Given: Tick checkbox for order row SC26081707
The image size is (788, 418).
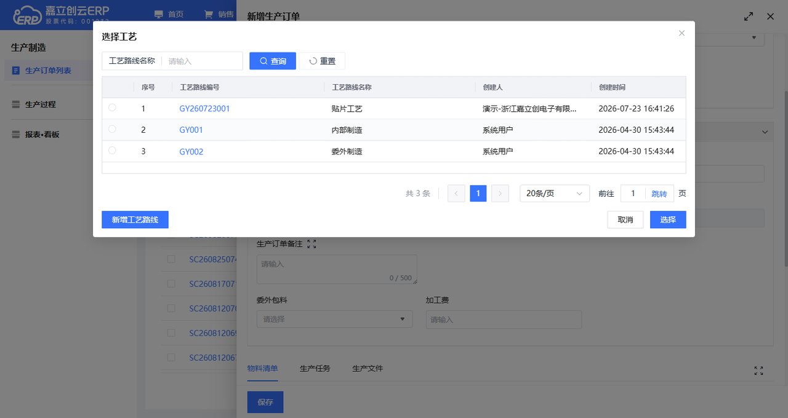Looking at the screenshot, I should pyautogui.click(x=171, y=284).
